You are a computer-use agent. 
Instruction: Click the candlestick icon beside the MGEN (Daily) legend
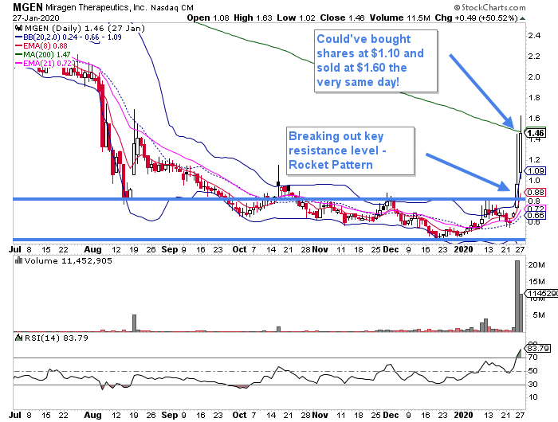click(19, 28)
